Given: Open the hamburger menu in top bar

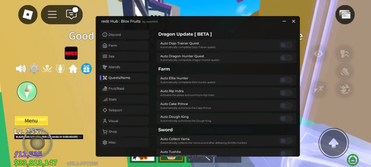Looking at the screenshot, I should click(x=52, y=15).
